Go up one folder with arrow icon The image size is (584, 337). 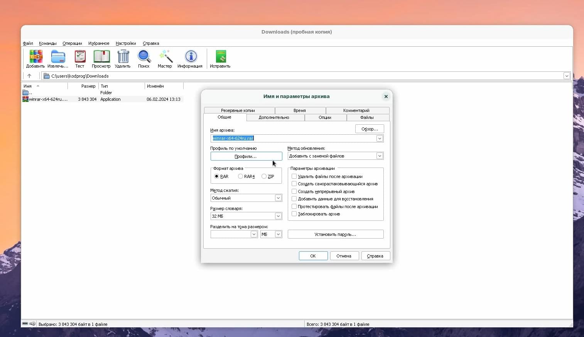click(x=29, y=76)
